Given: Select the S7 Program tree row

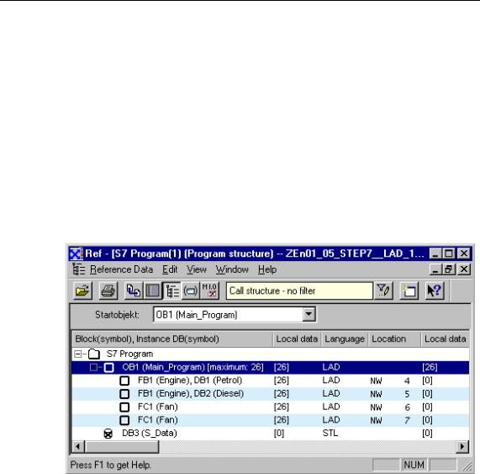Looking at the screenshot, I should click(x=271, y=354).
